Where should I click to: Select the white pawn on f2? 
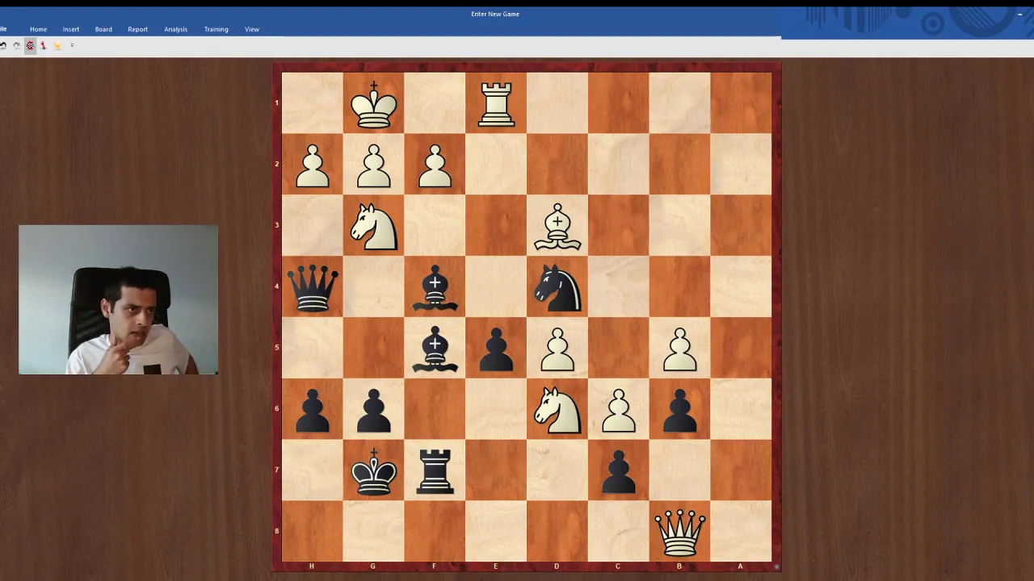[435, 166]
